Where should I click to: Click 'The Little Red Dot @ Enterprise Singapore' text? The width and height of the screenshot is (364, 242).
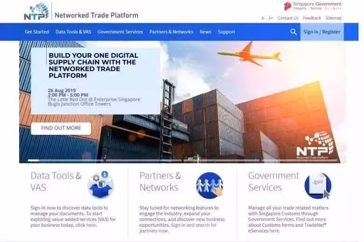tap(94, 99)
